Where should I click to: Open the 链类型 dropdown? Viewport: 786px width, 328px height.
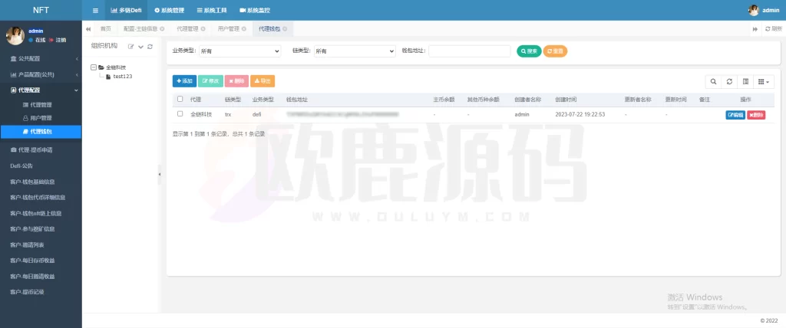(355, 51)
